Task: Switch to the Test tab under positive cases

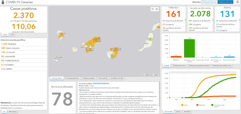Action: pos(13,35)
